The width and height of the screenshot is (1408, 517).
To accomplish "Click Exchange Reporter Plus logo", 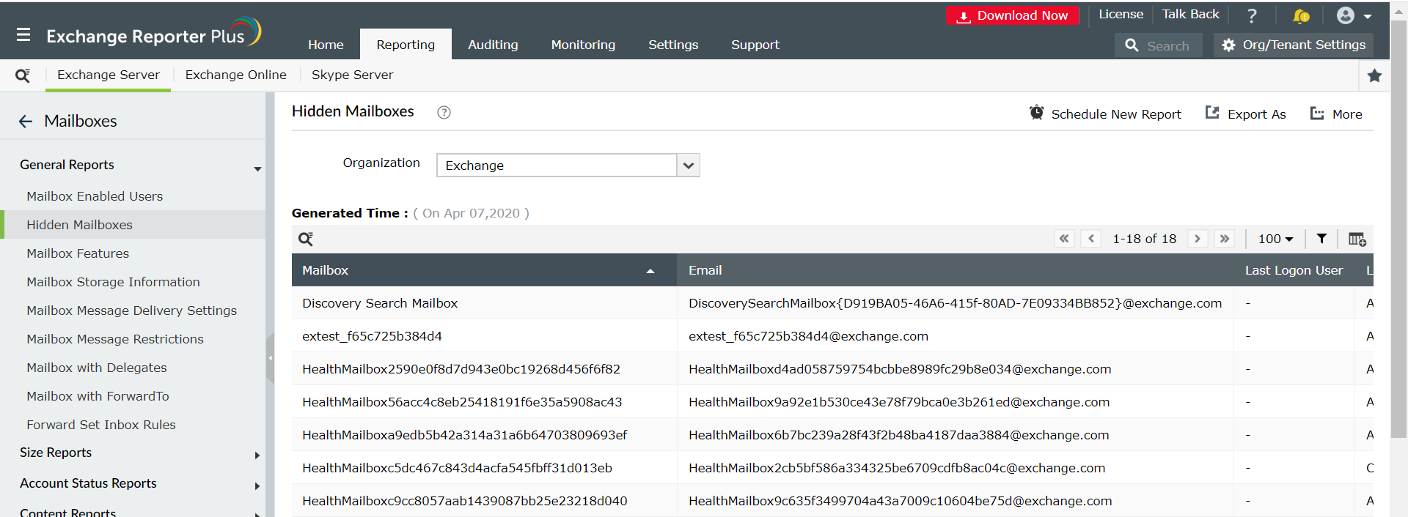I will tap(153, 34).
